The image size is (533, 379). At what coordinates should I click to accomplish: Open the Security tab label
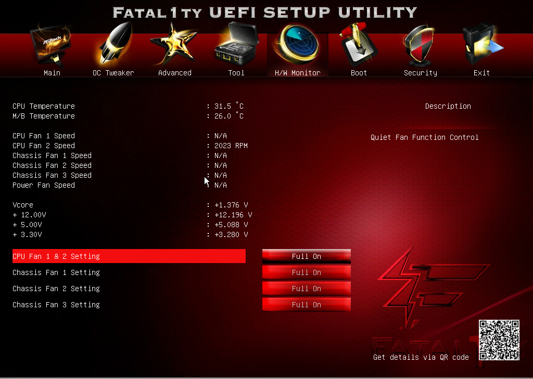point(421,73)
